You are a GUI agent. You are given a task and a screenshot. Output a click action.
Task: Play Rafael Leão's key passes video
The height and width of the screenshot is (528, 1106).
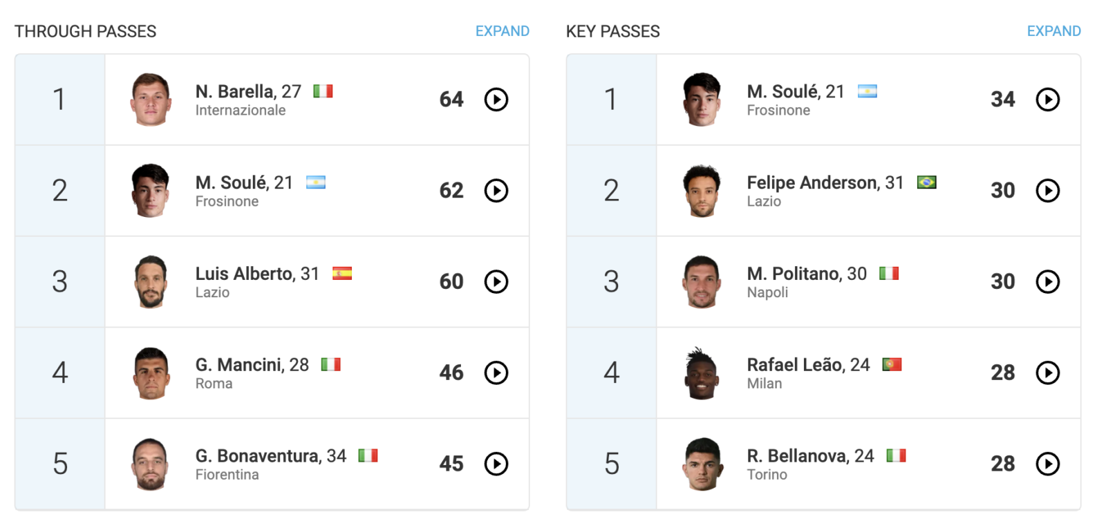pyautogui.click(x=1047, y=373)
